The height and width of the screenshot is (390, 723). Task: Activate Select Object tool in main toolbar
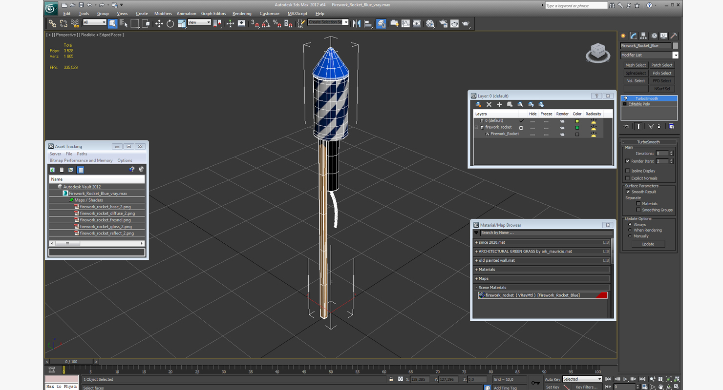(112, 23)
